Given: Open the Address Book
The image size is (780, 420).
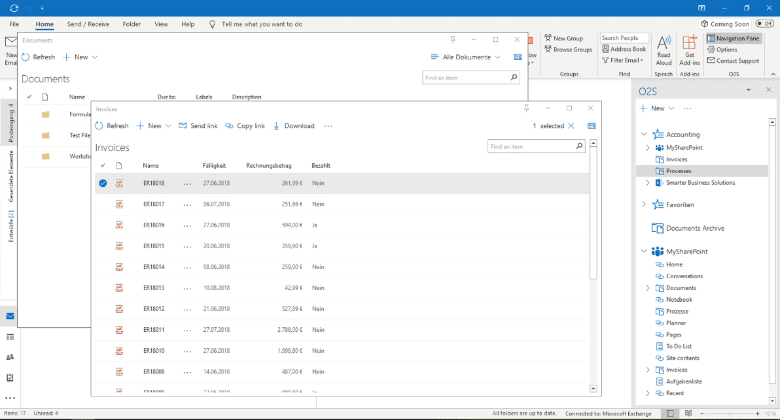Looking at the screenshot, I should coord(624,49).
